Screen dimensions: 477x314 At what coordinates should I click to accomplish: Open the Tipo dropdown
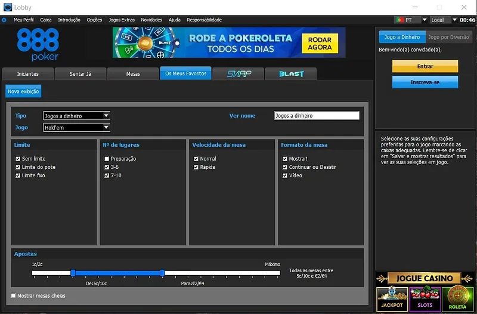click(76, 116)
